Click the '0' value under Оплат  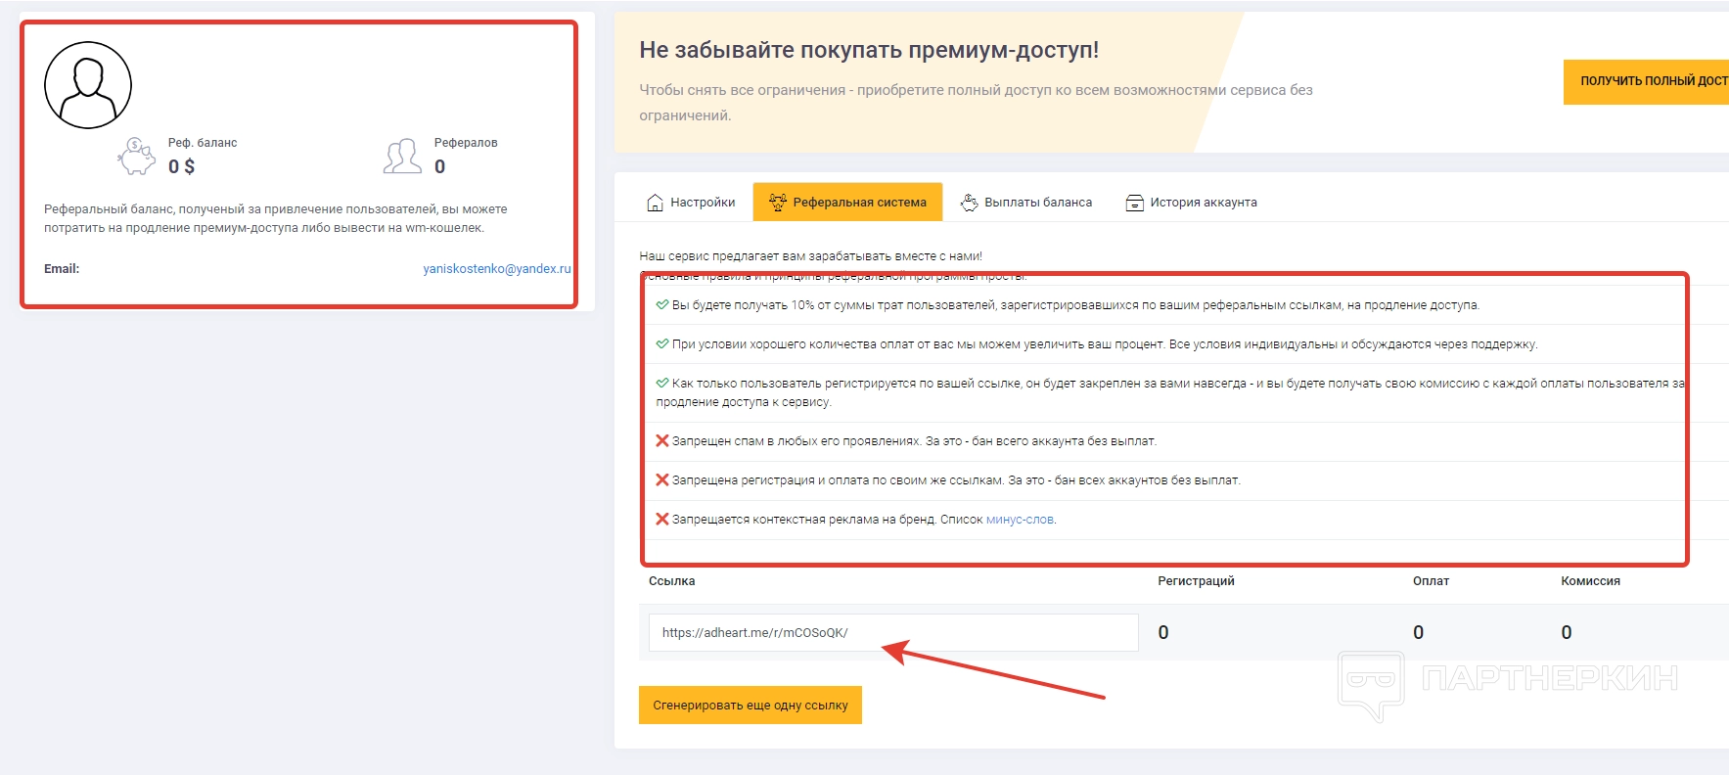tap(1419, 632)
